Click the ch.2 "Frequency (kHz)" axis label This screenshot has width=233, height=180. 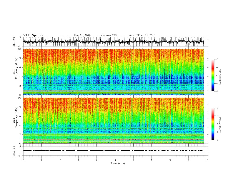(16, 117)
